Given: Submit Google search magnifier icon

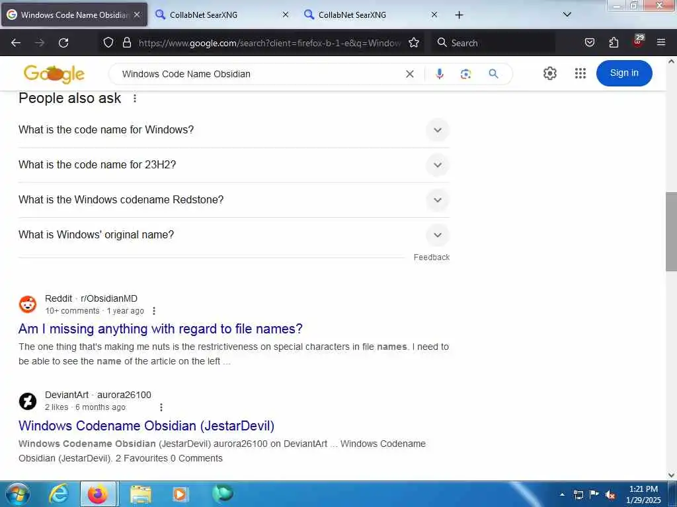Looking at the screenshot, I should coord(493,74).
